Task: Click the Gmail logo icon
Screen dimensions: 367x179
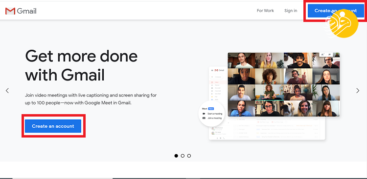Action: [x=10, y=11]
